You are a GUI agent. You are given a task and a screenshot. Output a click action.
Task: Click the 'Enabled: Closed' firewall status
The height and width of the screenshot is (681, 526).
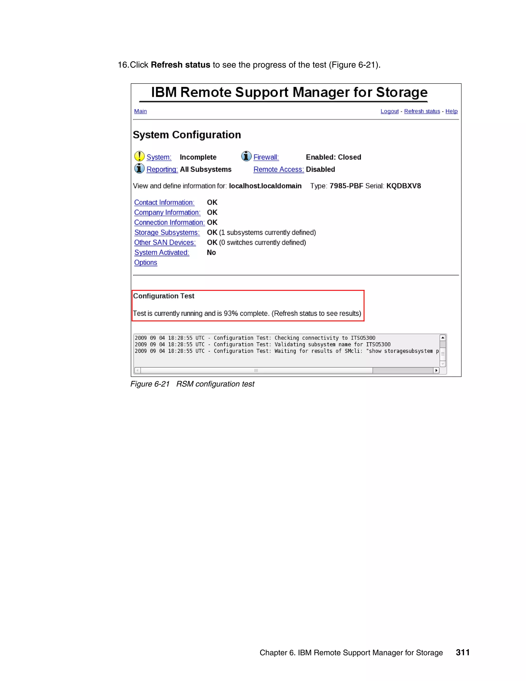[x=333, y=157]
